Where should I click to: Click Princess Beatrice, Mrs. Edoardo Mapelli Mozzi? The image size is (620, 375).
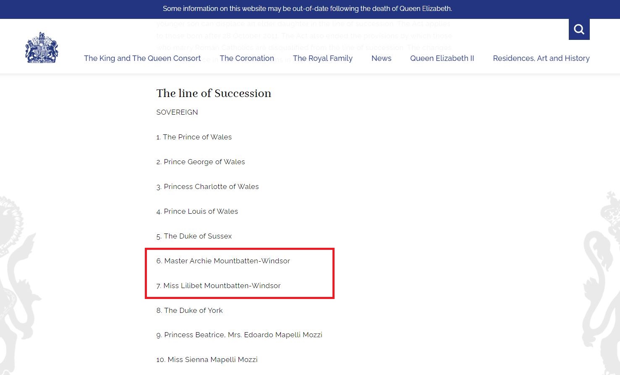click(239, 335)
